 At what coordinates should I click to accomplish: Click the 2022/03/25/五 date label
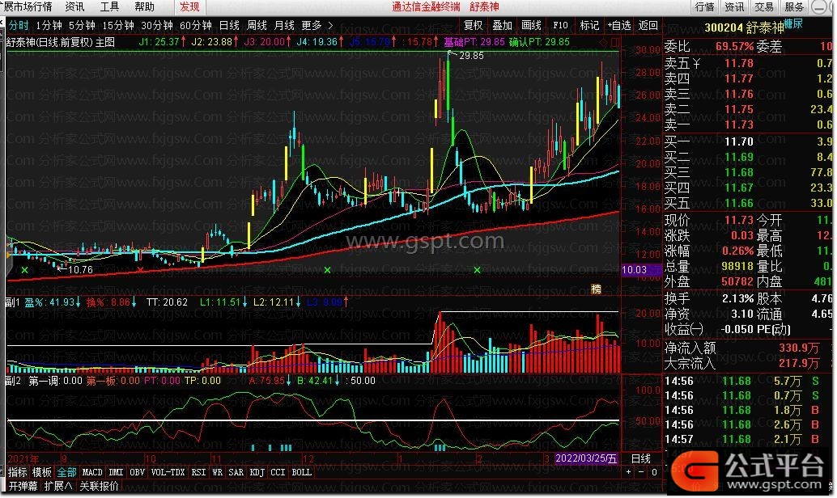tap(585, 458)
